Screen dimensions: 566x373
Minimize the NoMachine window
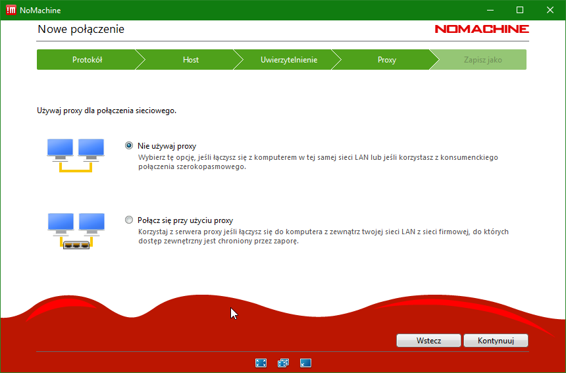(x=490, y=10)
